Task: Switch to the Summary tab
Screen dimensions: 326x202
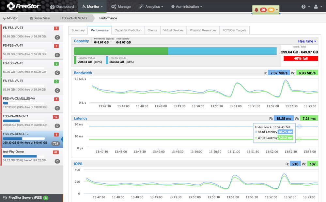Action: click(x=78, y=30)
